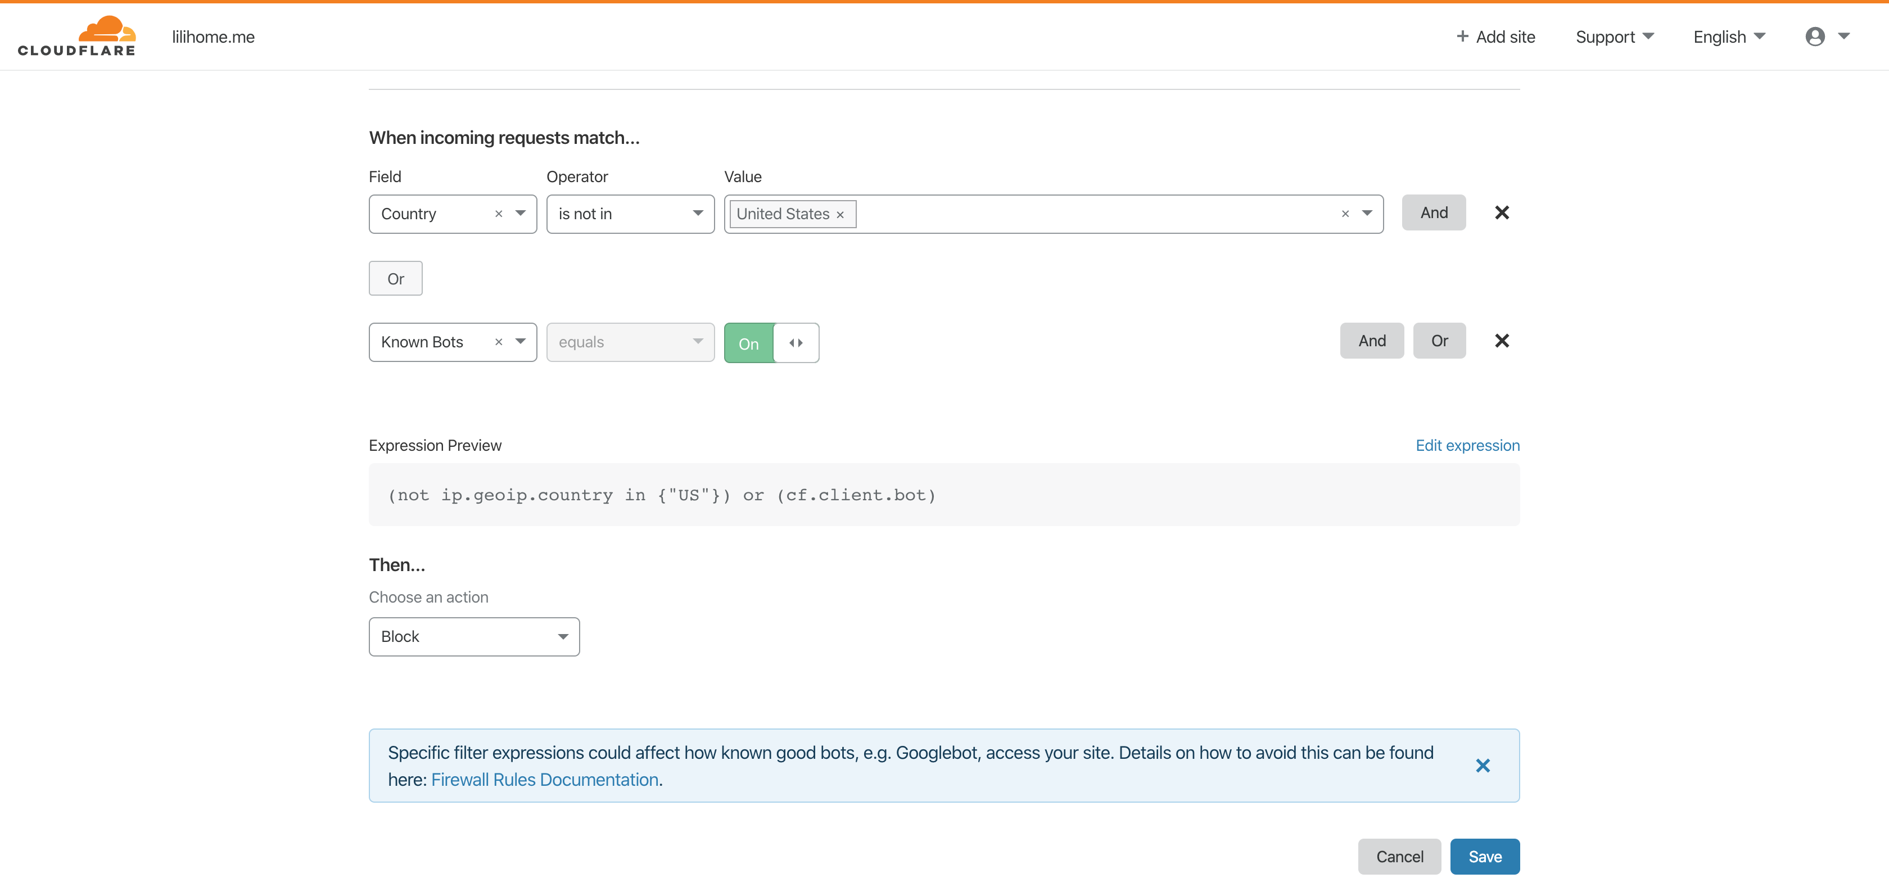Click Edit expression link

pos(1467,446)
